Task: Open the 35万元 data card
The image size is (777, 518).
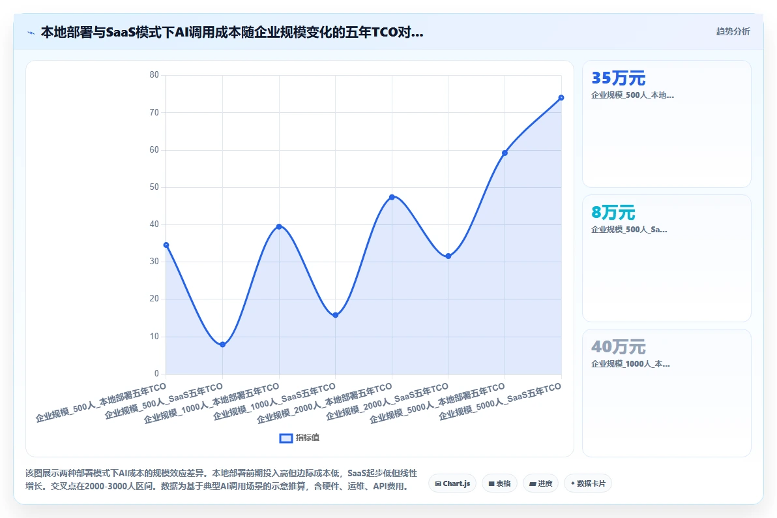Action: (666, 124)
